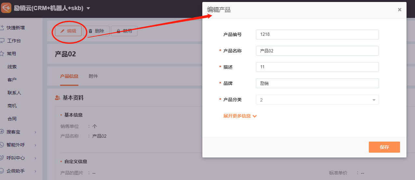Click the 基本资料 section heading
Viewport: 415px width, 180px height.
(73, 97)
